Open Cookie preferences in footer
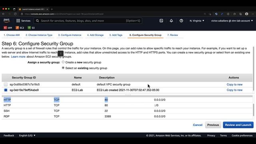 (242, 136)
